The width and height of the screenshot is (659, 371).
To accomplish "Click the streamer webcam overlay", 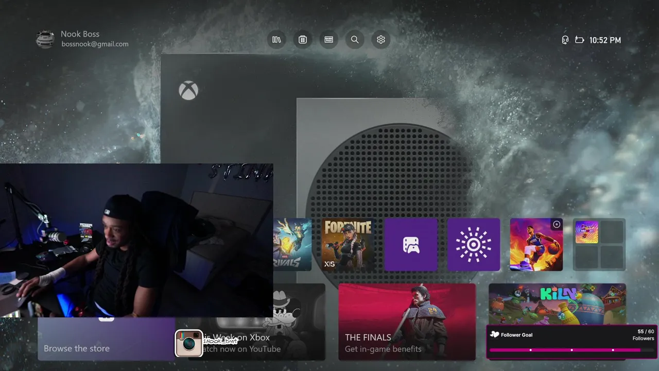I will point(136,240).
